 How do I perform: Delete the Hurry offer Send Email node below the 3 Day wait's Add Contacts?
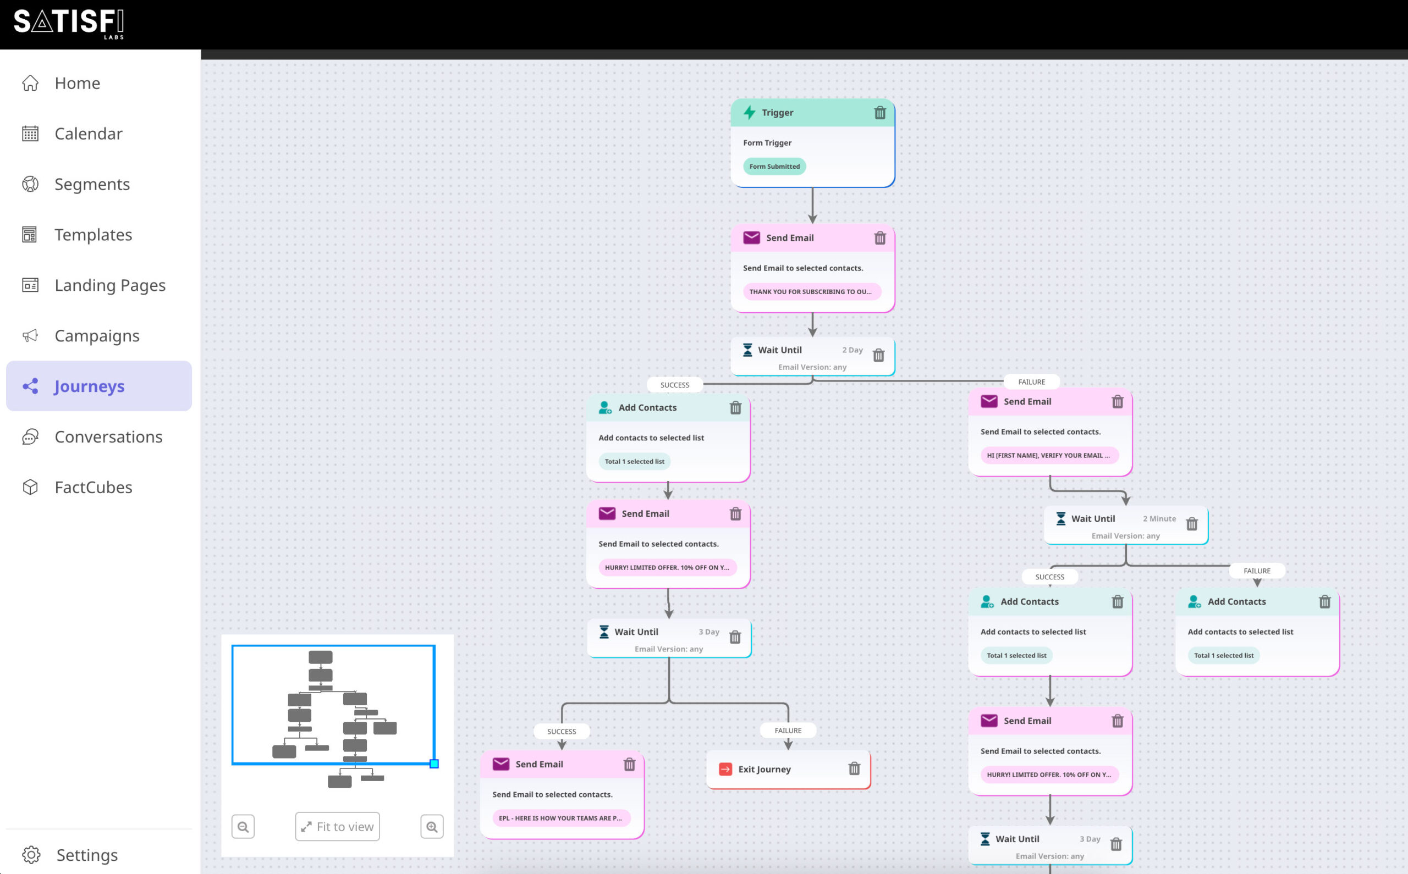pos(1117,721)
